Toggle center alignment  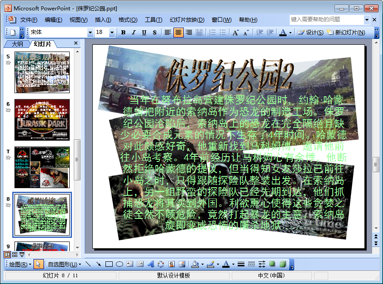[x=178, y=32]
